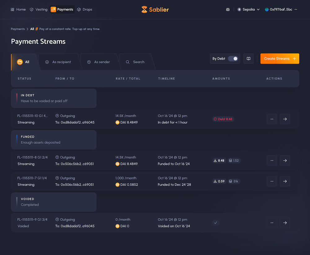
Task: Switch to the As sender tab
Action: pyautogui.click(x=99, y=62)
